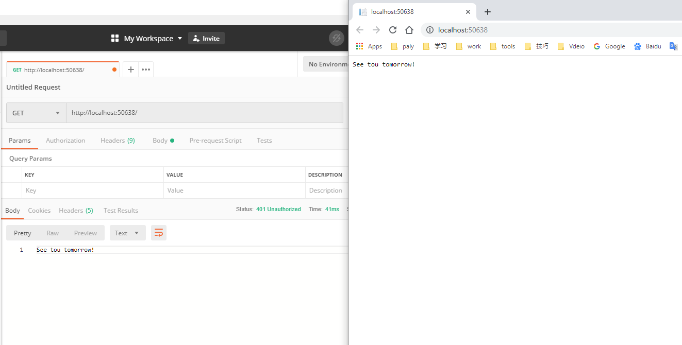Open the Apps bookmark shortcut

(369, 46)
